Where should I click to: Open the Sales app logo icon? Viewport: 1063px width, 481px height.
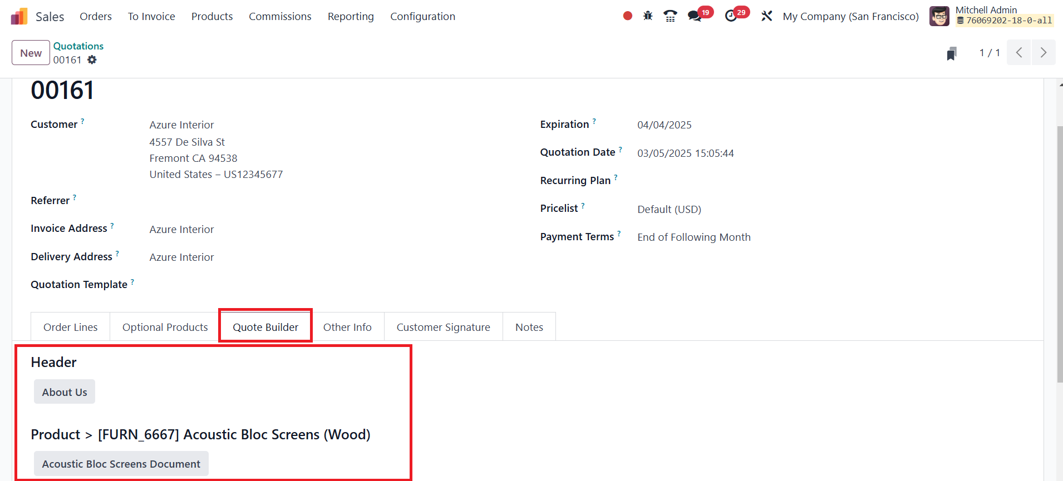(19, 17)
